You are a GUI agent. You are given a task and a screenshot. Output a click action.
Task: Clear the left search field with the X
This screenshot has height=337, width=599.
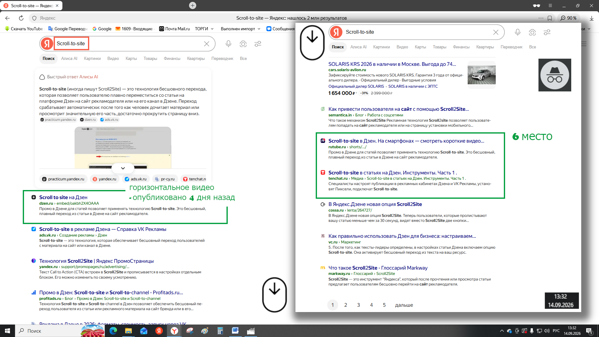tap(207, 44)
